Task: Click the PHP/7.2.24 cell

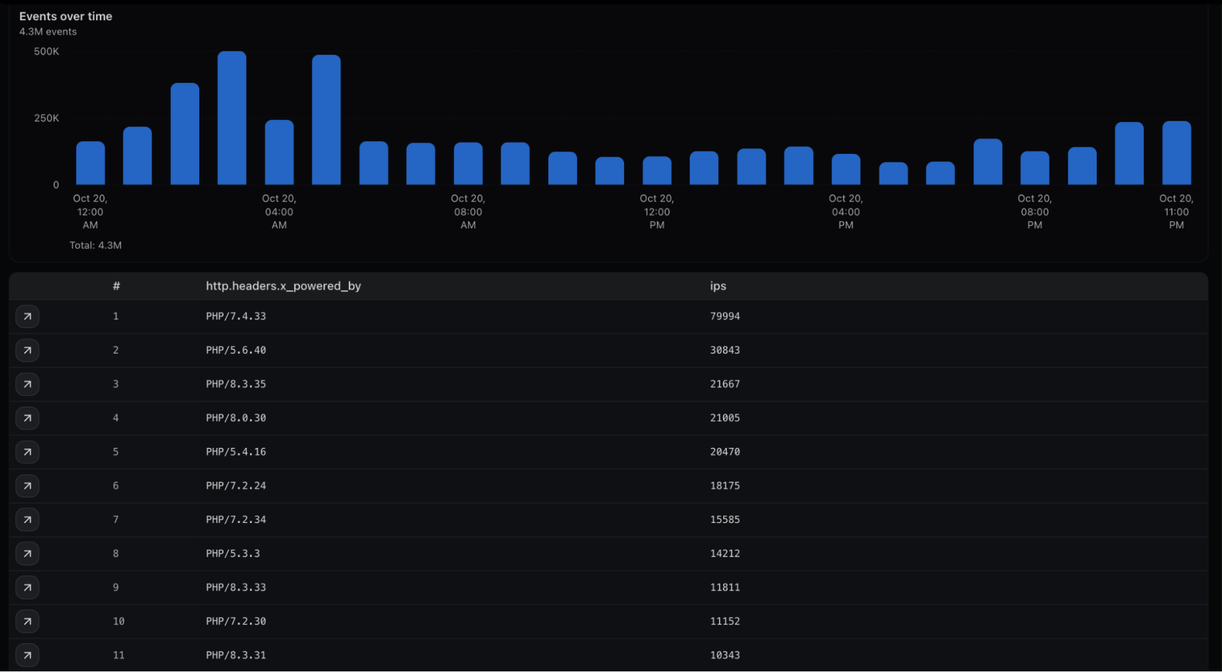Action: (236, 486)
